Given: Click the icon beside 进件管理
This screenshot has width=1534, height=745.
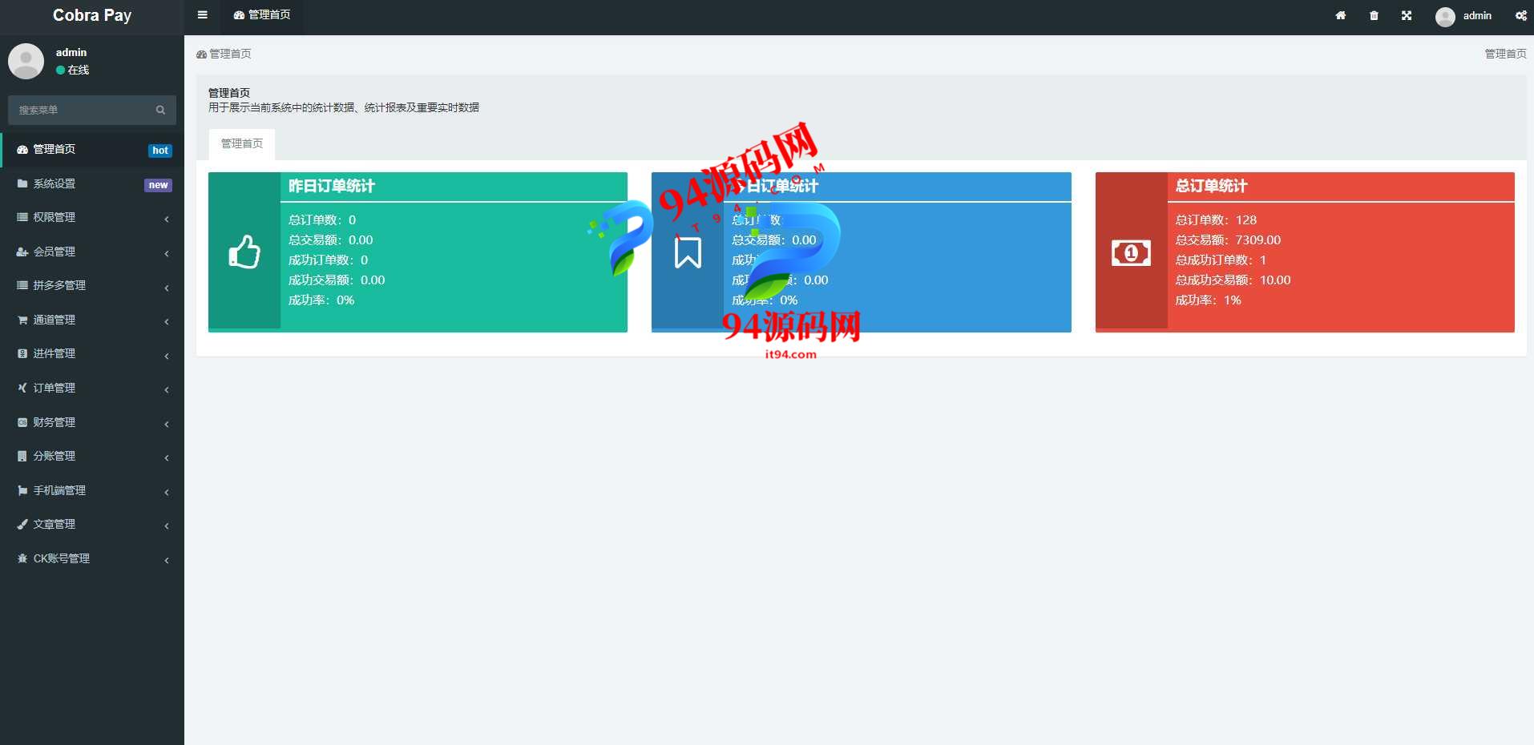Looking at the screenshot, I should 22,353.
